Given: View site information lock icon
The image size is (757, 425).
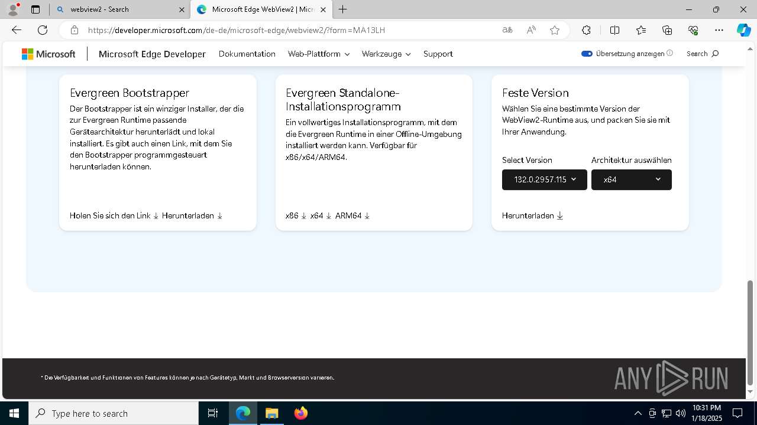Looking at the screenshot, I should [x=74, y=30].
